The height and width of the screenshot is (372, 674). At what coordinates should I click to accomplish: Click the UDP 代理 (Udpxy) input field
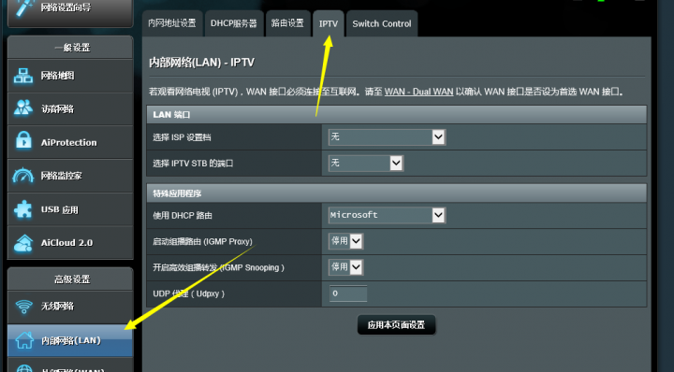pyautogui.click(x=348, y=293)
